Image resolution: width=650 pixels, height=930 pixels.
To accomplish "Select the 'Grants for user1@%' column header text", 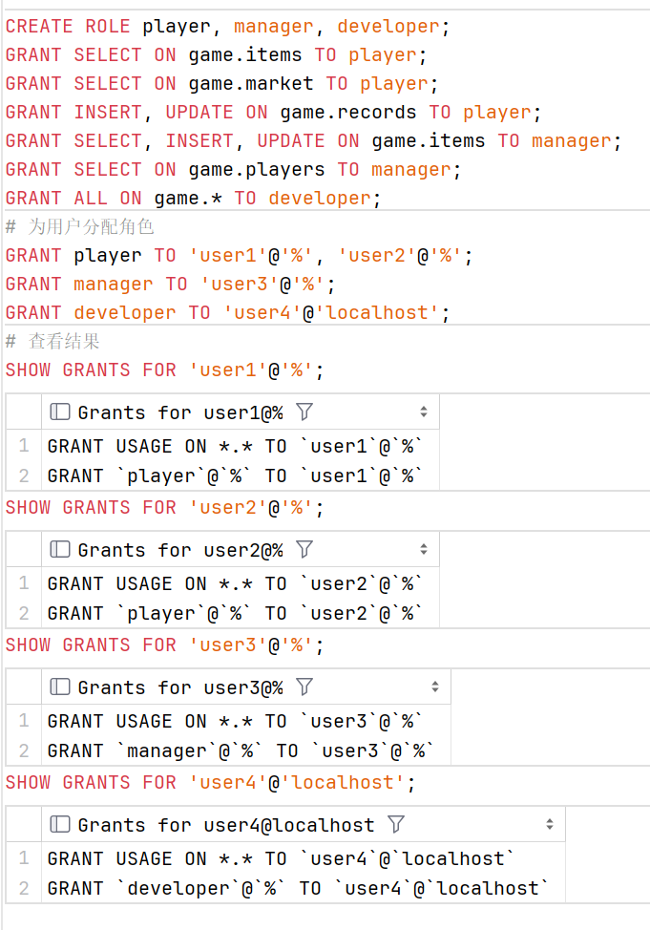I will click(x=180, y=412).
